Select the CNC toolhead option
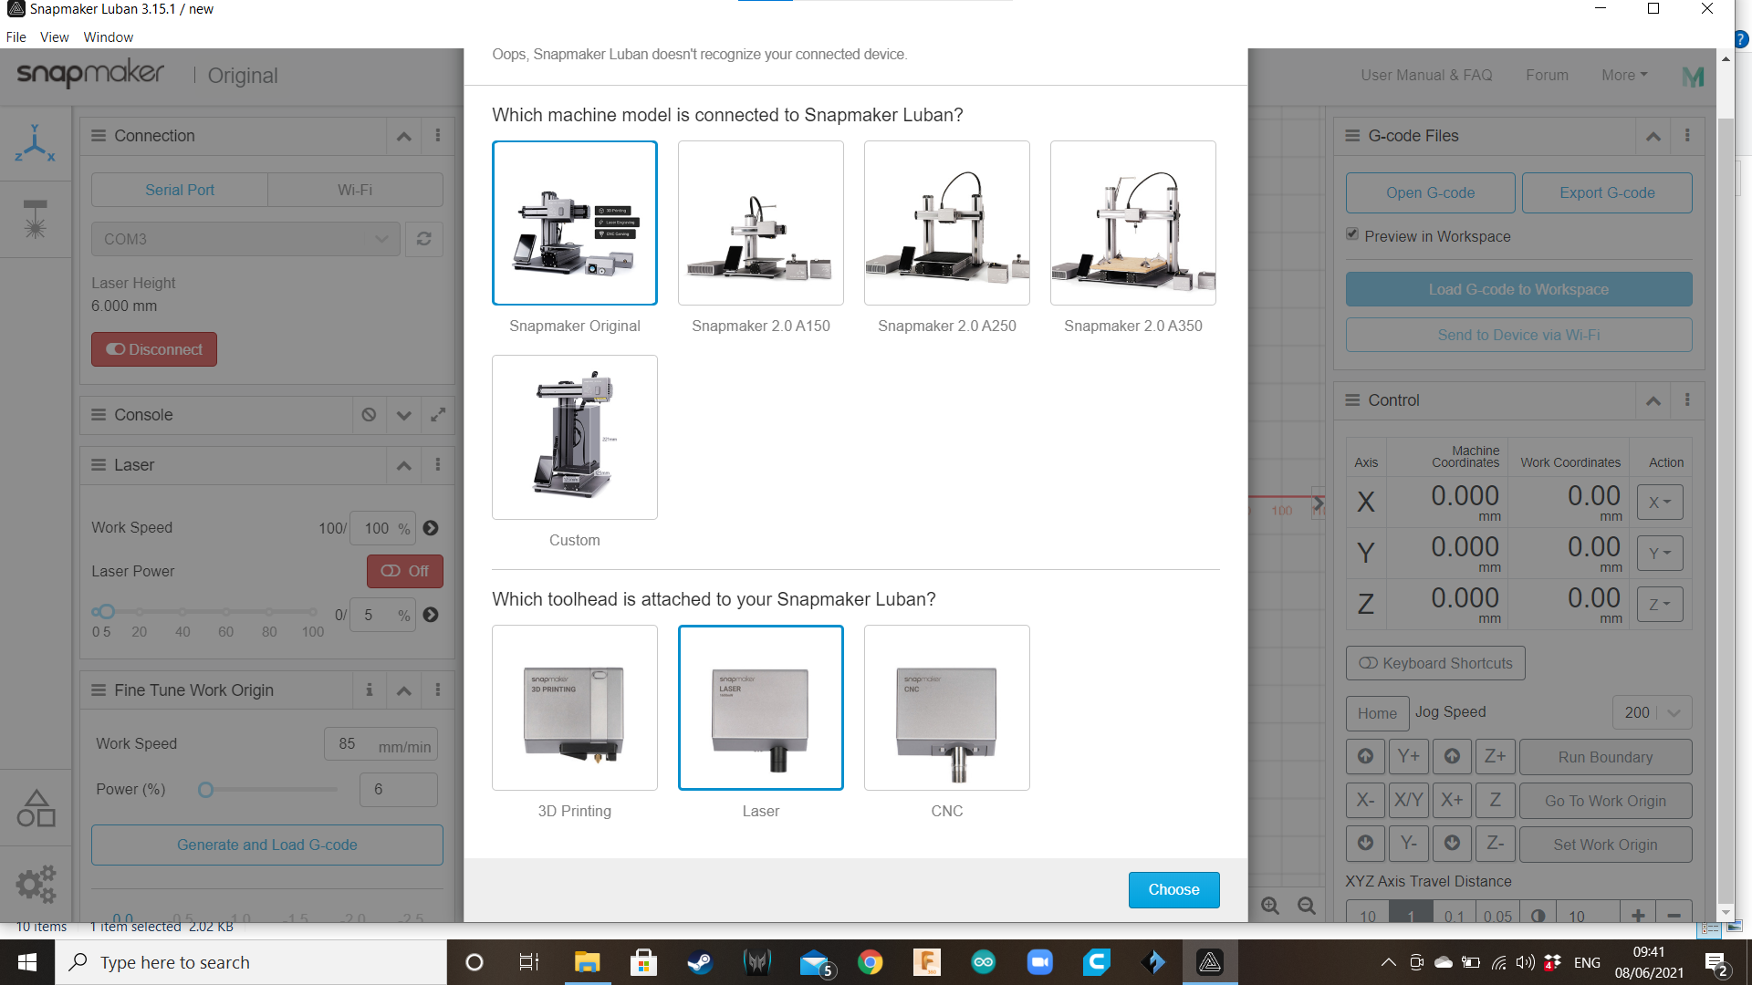1752x985 pixels. click(x=946, y=708)
